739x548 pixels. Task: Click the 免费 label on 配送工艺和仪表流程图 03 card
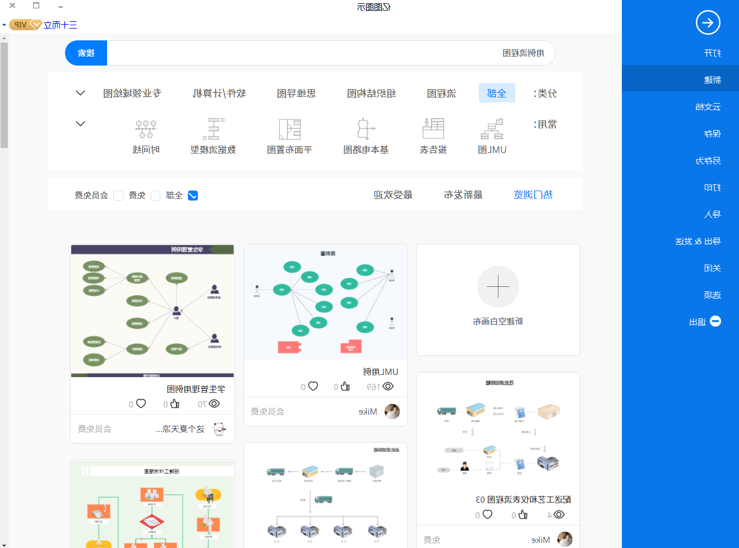[432, 540]
